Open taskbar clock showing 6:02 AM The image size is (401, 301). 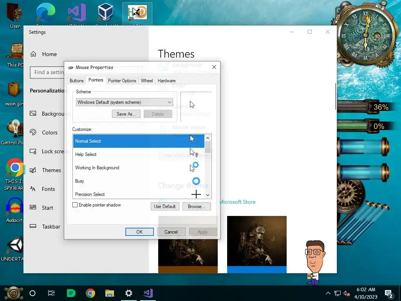(x=366, y=293)
